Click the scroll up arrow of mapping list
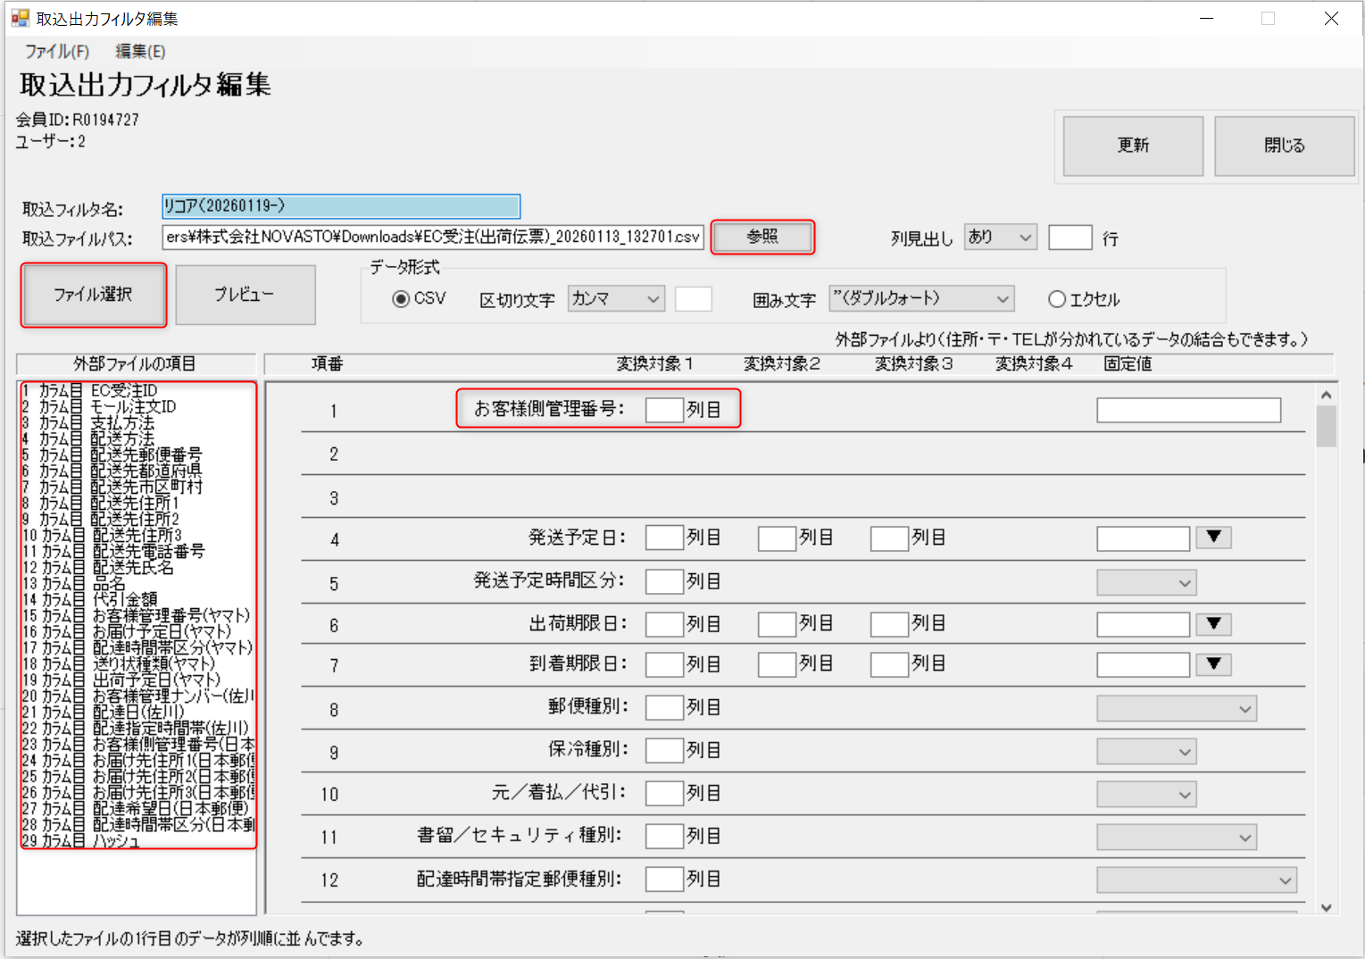 coord(1326,395)
